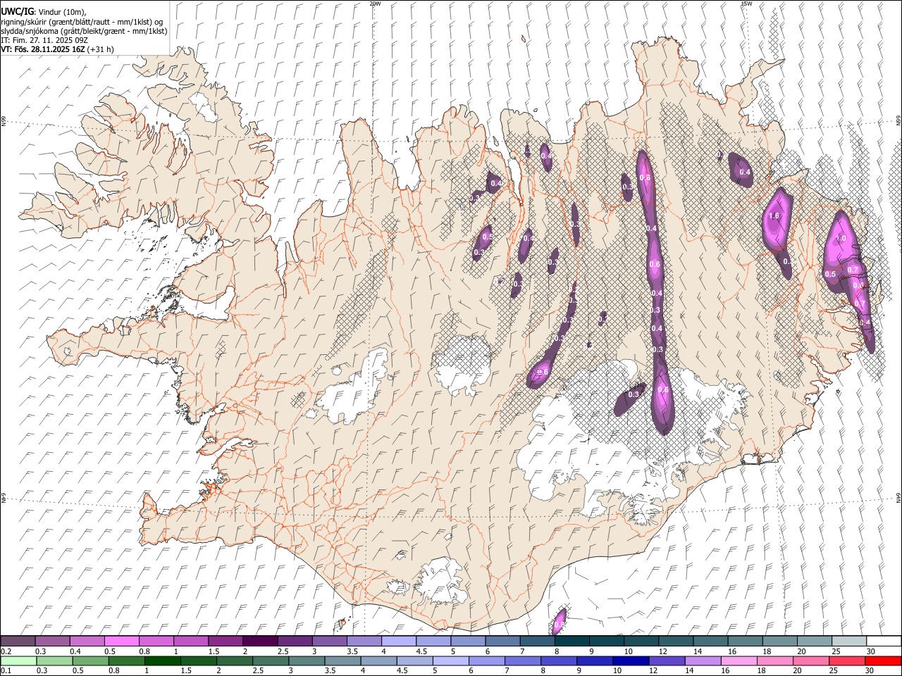This screenshot has height=676, width=902.
Task: Click the '30' label in bottom legend row
Action: [870, 671]
